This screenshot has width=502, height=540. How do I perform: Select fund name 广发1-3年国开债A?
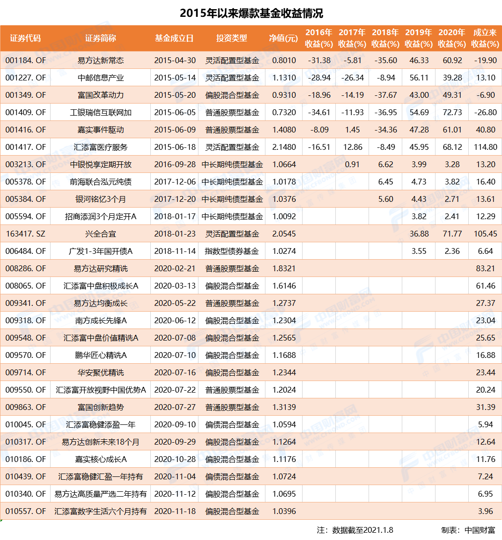pyautogui.click(x=100, y=251)
